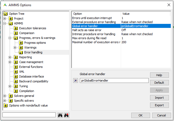174x121 pixels.
Task: Click the Specific solvers folder icon
Action: tap(10, 101)
